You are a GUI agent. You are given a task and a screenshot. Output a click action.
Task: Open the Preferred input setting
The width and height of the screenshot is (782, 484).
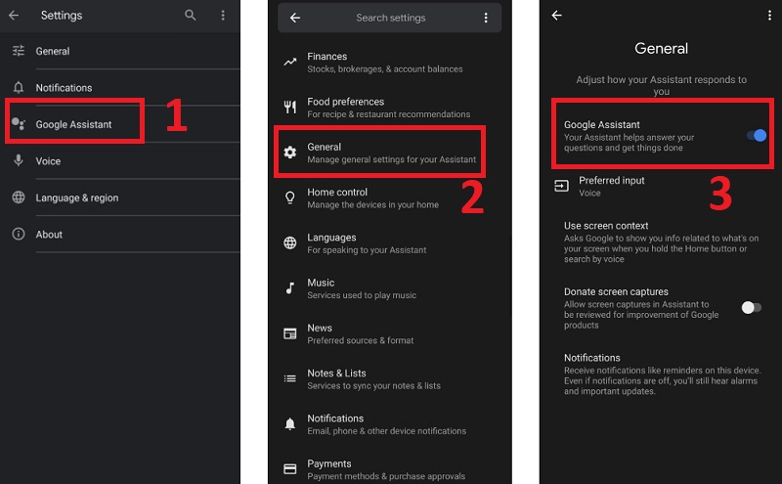coord(611,186)
